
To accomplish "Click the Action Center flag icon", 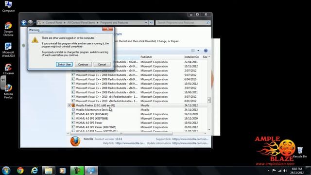I will (x=274, y=171).
